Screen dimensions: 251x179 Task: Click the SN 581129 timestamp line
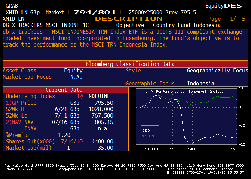tap(205, 173)
